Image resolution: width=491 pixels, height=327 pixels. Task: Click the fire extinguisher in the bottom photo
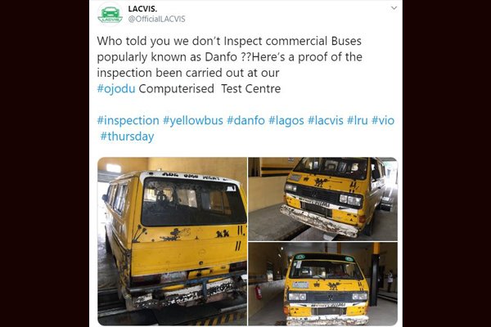coord(259,293)
